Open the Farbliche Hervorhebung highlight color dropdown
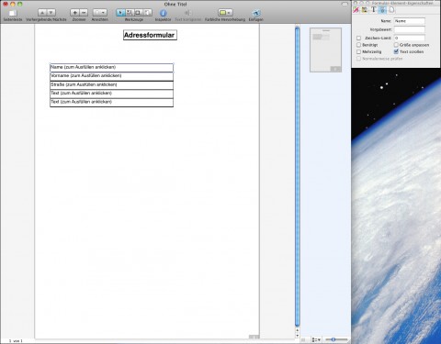The height and width of the screenshot is (344, 441). [x=225, y=13]
